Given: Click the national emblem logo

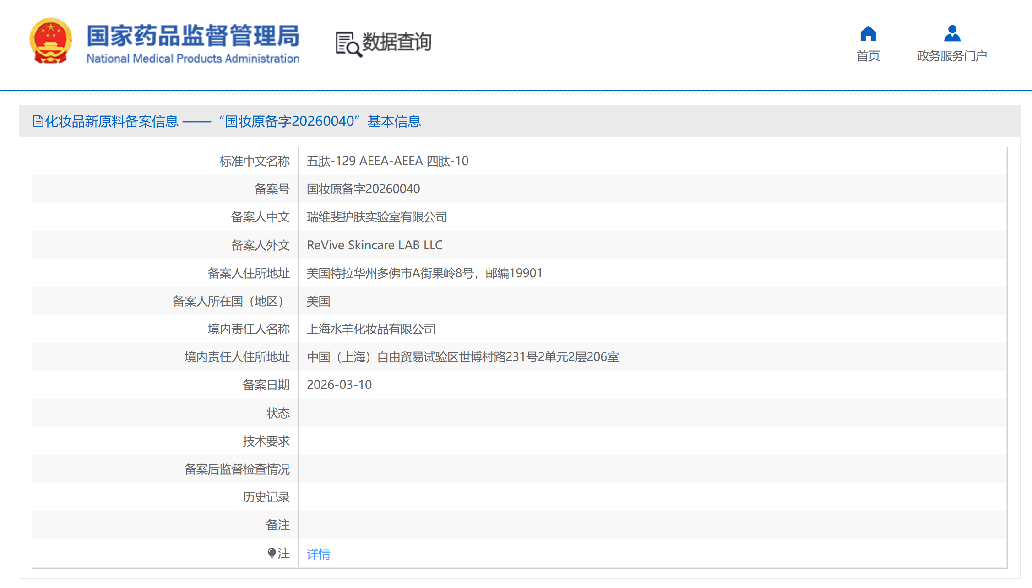Looking at the screenshot, I should tap(51, 41).
